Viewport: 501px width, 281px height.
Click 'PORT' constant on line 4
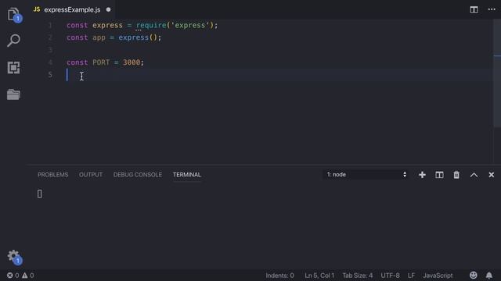pyautogui.click(x=101, y=62)
